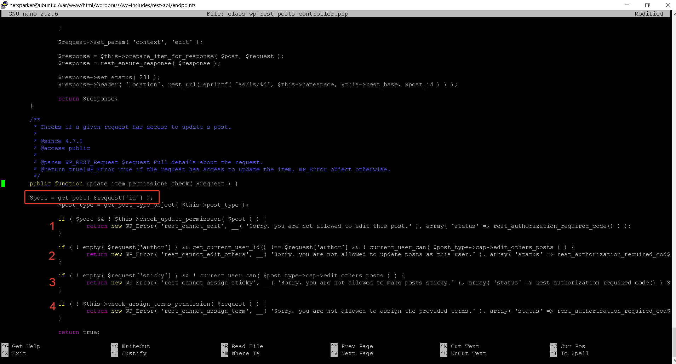Click the terminal window title path text

[x=103, y=5]
